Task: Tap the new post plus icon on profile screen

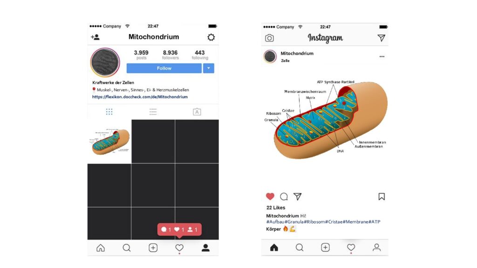Action: point(153,248)
